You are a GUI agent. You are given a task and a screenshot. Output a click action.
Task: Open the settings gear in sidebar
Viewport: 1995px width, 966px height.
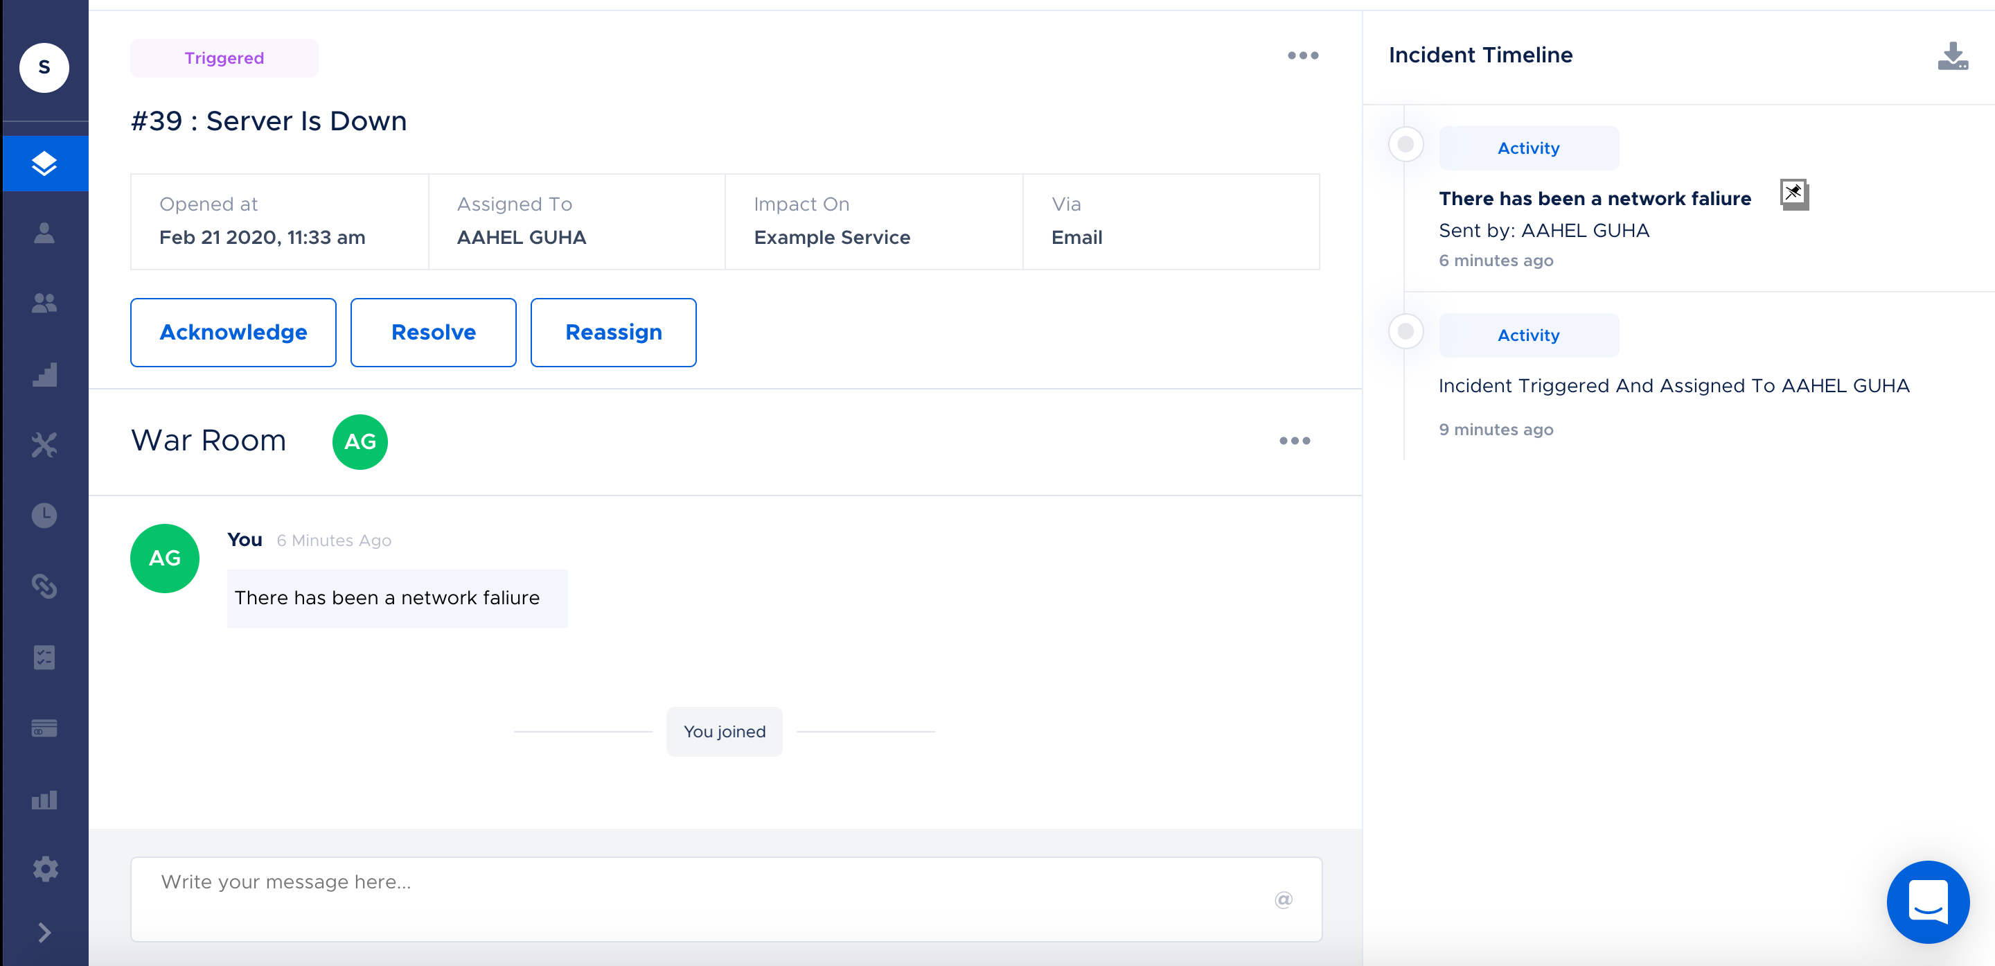coord(44,868)
